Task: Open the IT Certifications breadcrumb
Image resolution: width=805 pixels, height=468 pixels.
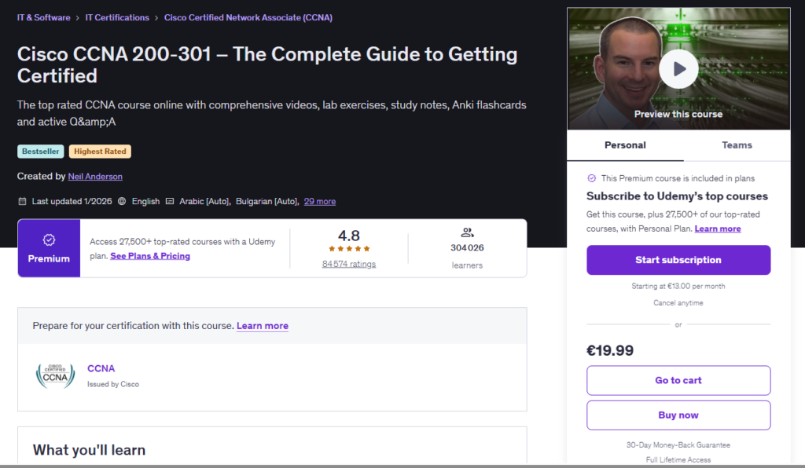Action: 117,17
